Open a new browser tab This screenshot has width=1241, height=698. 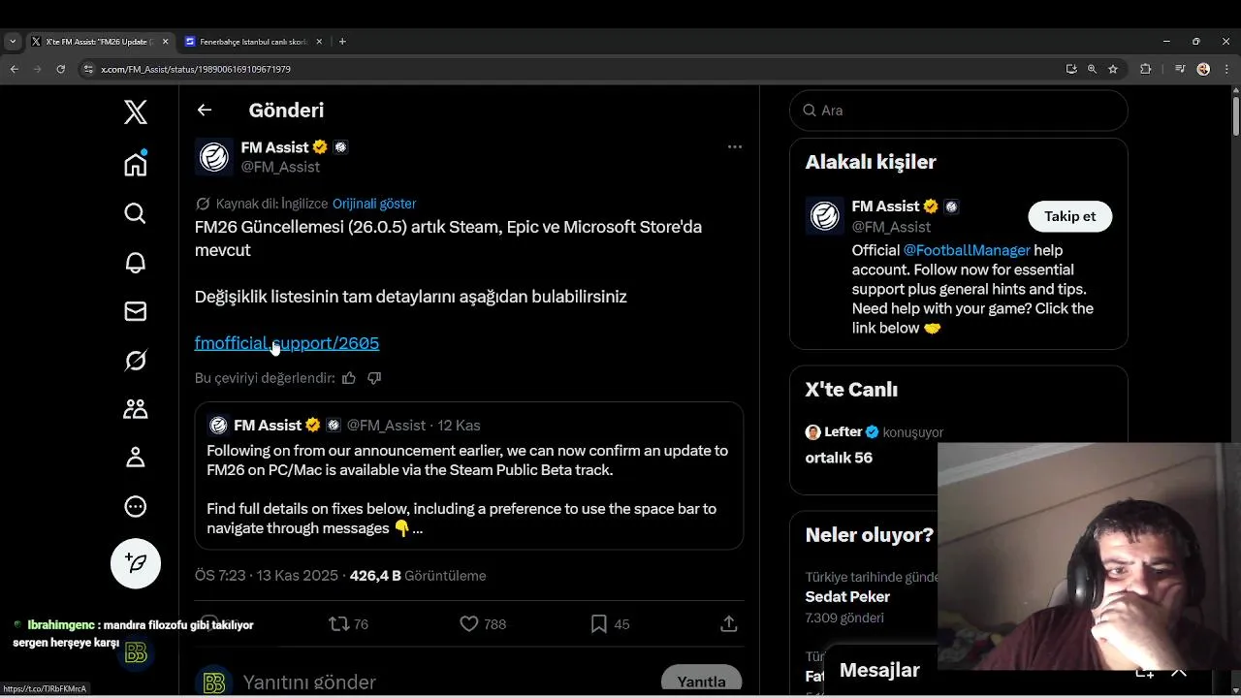[342, 42]
